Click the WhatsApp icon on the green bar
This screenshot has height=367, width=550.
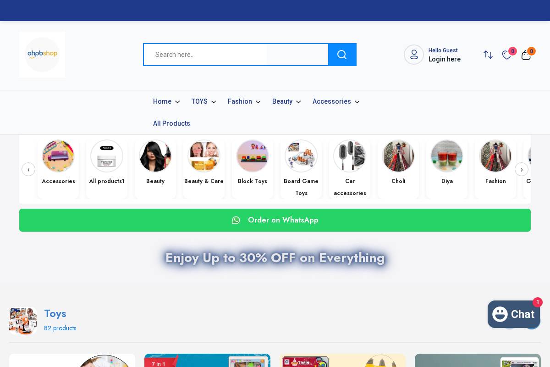click(236, 220)
